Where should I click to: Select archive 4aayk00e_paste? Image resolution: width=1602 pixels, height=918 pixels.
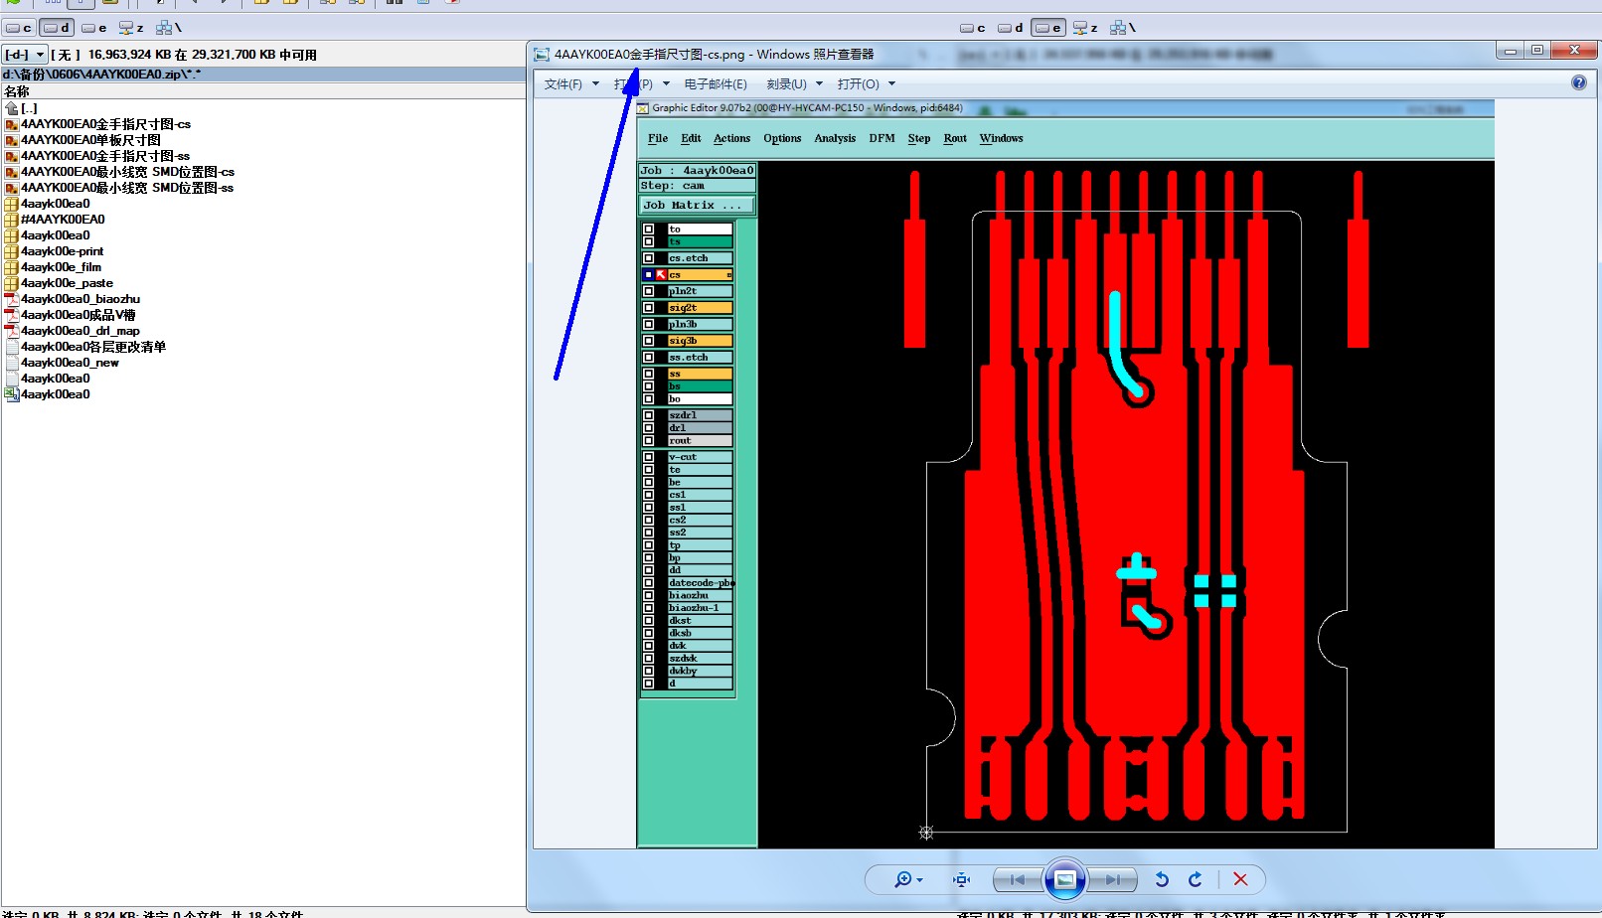tap(67, 283)
